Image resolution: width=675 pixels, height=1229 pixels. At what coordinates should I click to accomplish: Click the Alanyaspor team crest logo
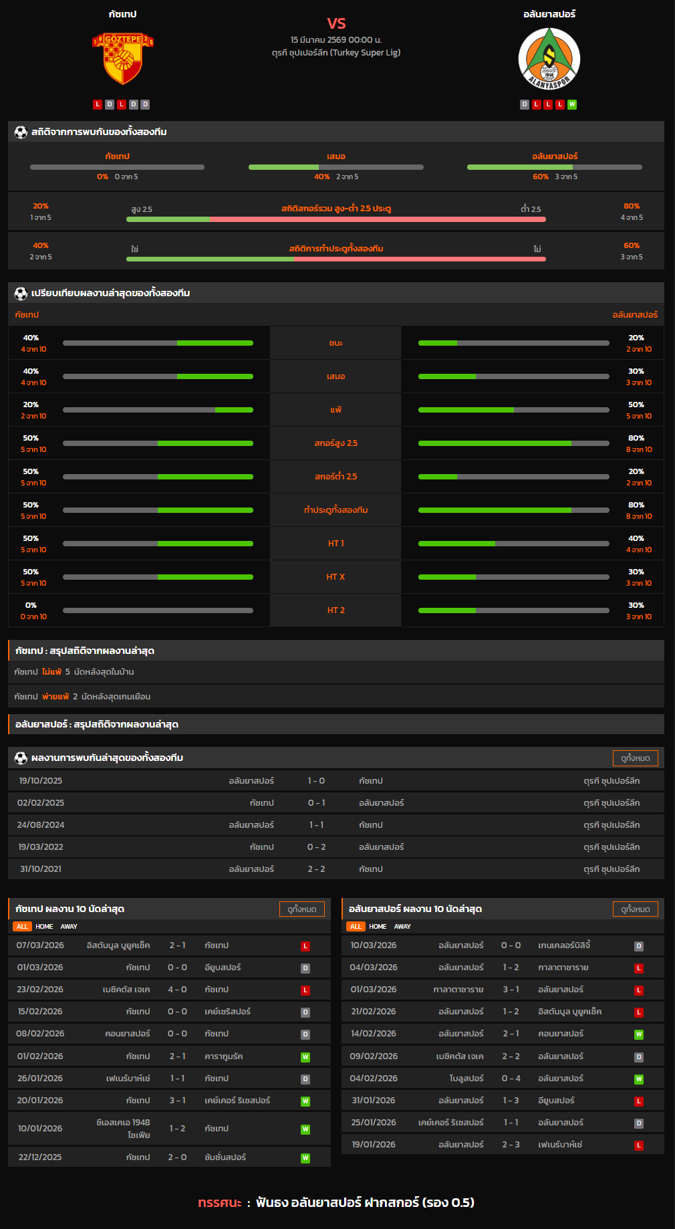tap(549, 59)
